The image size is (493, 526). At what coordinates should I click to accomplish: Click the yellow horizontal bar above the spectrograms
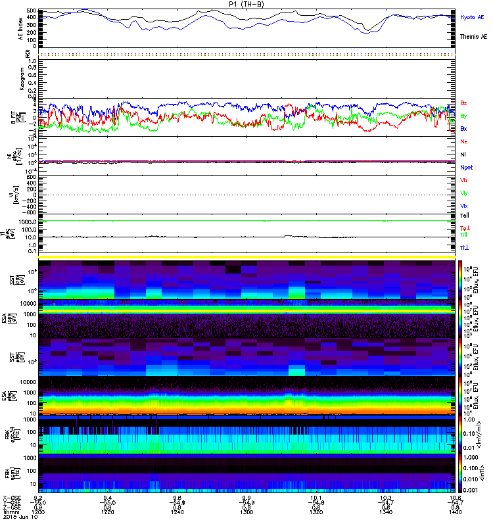click(x=246, y=257)
